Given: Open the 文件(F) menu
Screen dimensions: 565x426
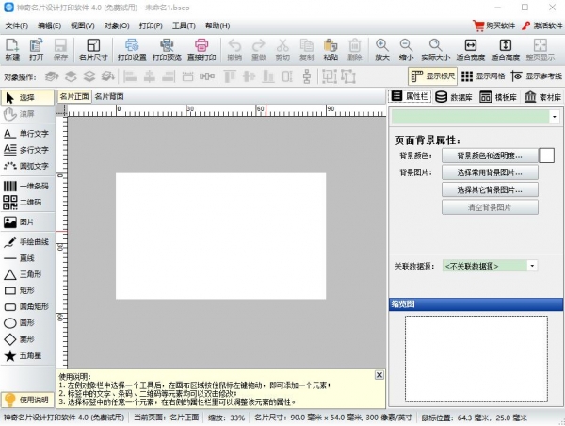Looking at the screenshot, I should point(17,25).
